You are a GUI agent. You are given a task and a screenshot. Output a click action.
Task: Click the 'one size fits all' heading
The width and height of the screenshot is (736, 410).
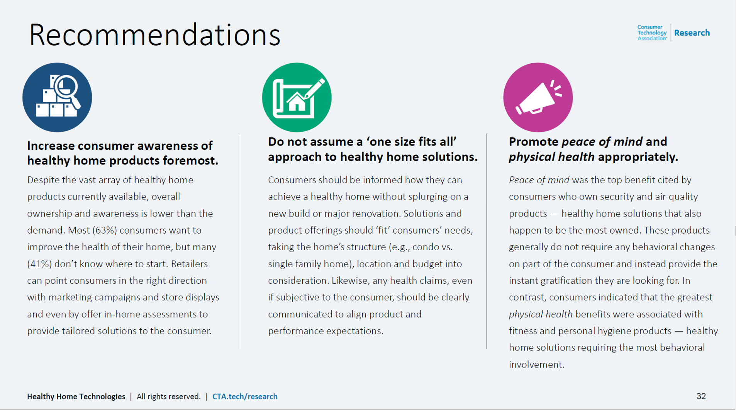(372, 149)
